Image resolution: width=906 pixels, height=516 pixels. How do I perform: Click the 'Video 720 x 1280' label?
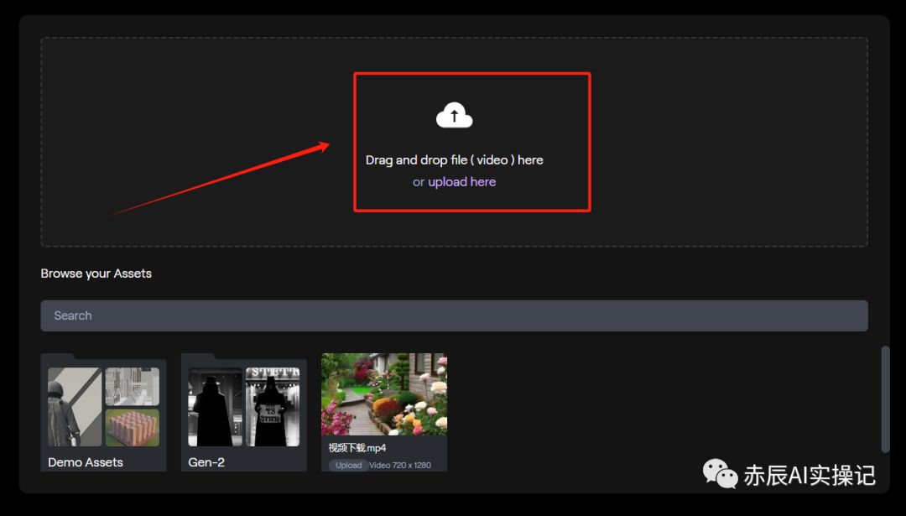[x=400, y=465]
